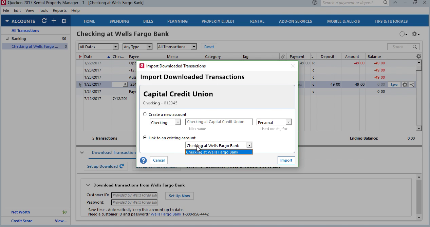Open the transaction gear menu beside Save
430x227 pixels.
405,85
